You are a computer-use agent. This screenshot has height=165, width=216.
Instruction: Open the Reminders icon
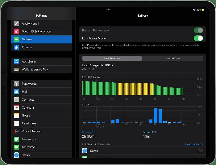pyautogui.click(x=16, y=123)
